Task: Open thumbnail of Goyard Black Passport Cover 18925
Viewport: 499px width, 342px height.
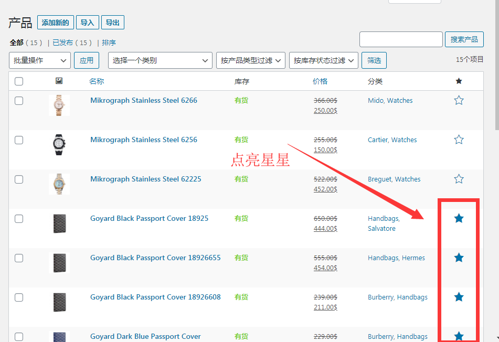Action: click(x=59, y=223)
